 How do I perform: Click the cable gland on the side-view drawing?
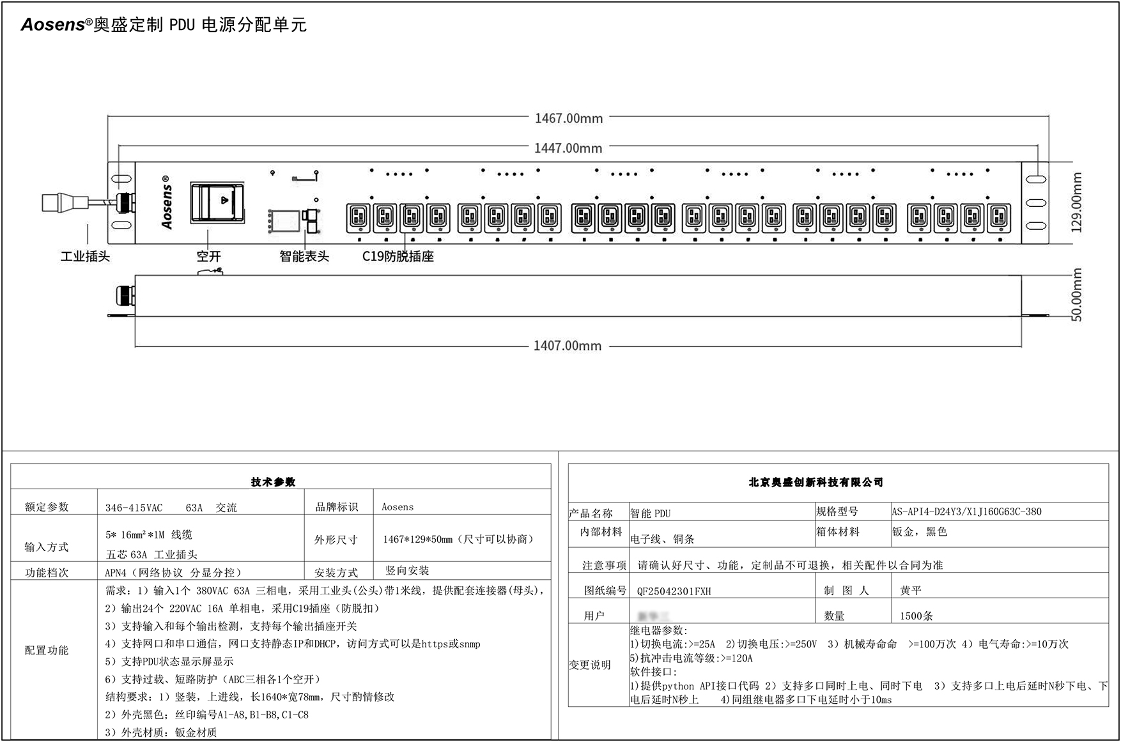[x=124, y=296]
